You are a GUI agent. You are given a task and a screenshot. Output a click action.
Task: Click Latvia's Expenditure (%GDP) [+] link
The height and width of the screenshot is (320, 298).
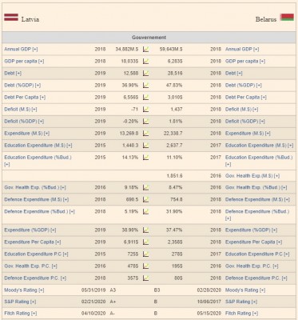30,230
